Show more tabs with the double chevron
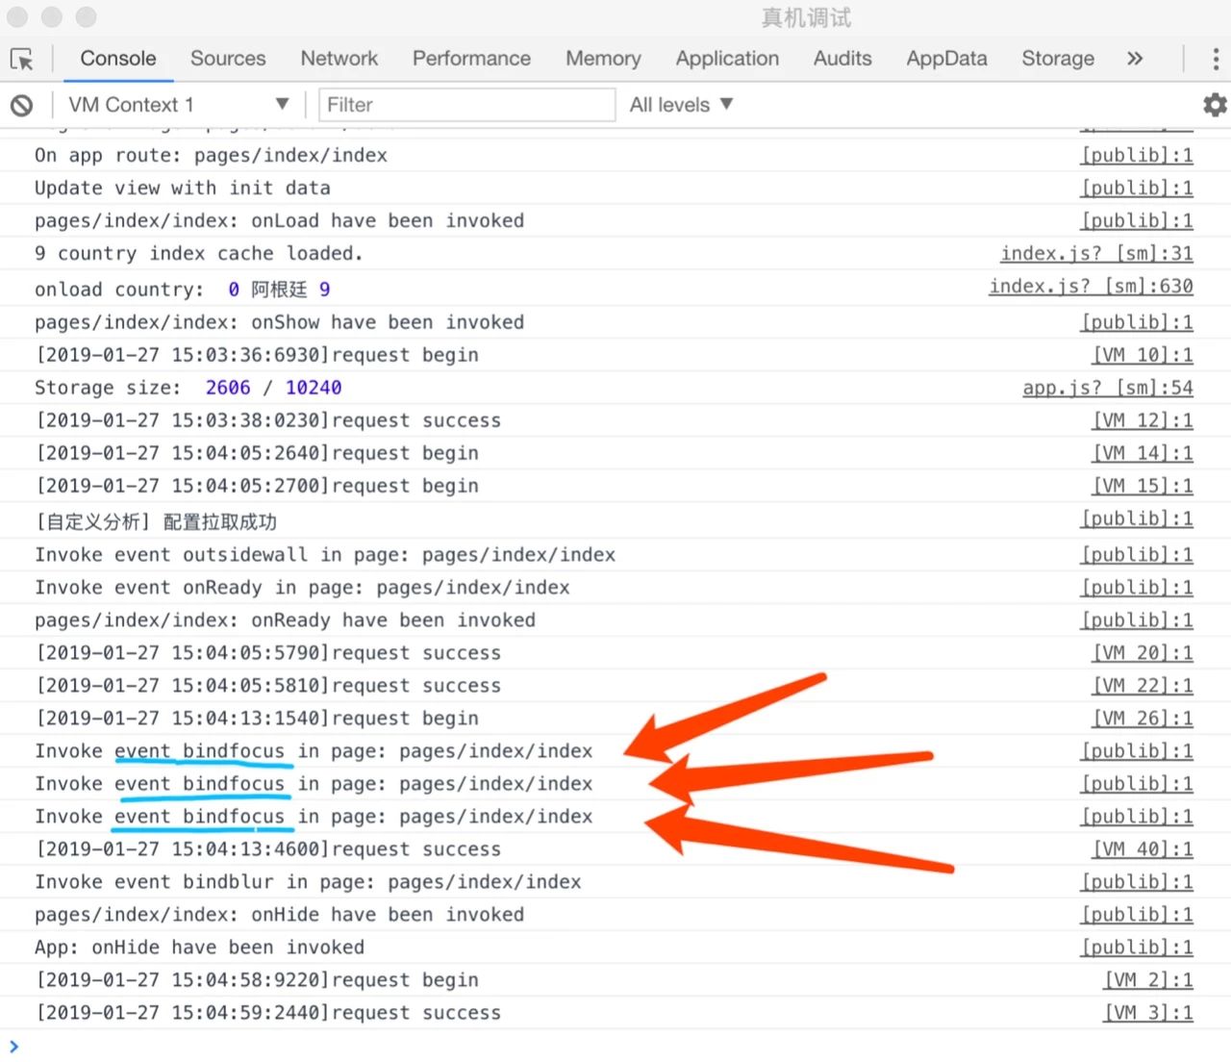 [x=1135, y=59]
